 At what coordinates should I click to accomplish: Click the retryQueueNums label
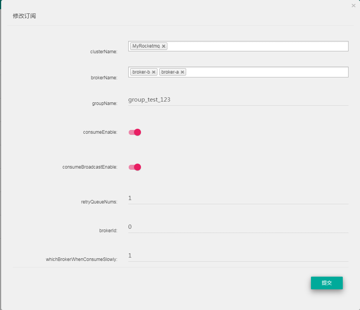point(99,202)
